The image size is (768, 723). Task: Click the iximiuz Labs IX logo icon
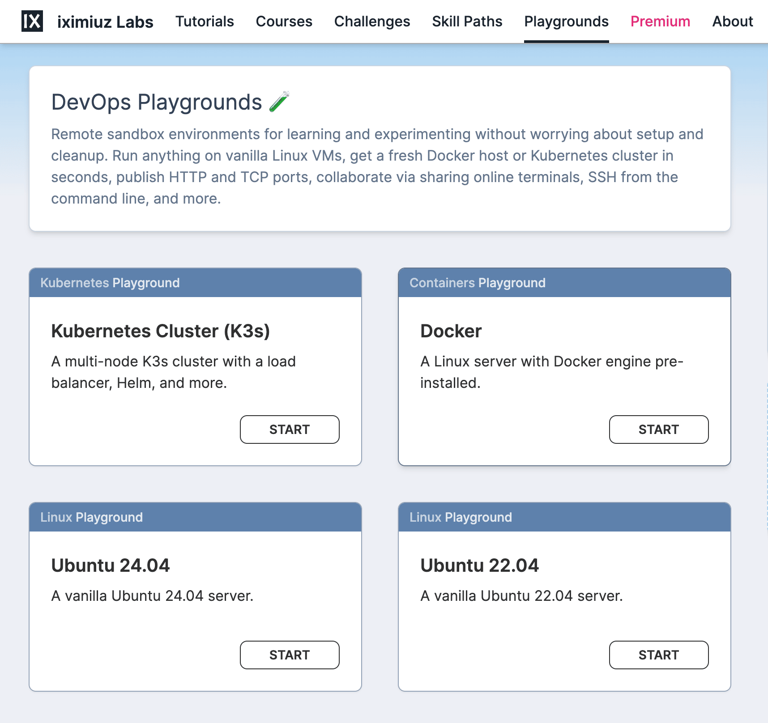click(32, 21)
